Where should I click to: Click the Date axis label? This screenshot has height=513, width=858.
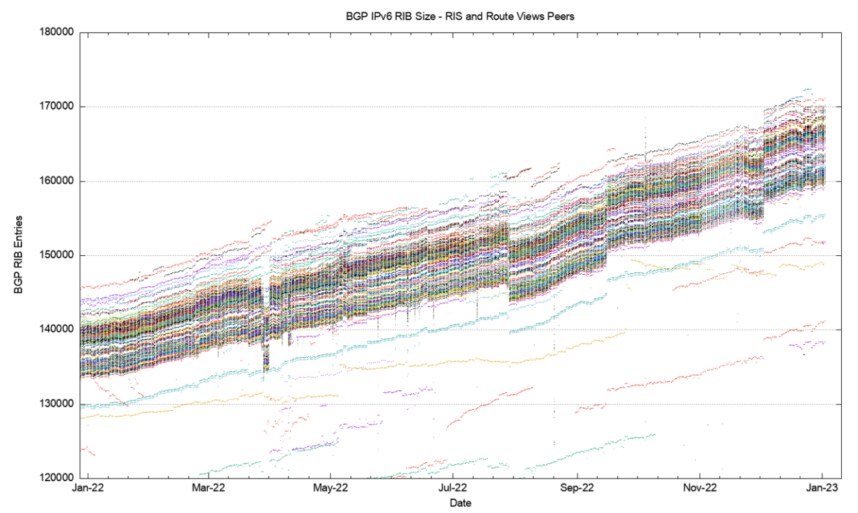point(461,503)
